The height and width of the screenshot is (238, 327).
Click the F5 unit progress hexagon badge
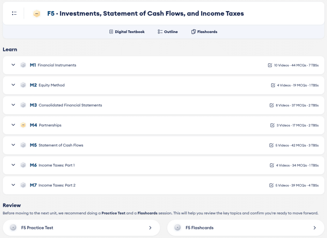point(37,13)
